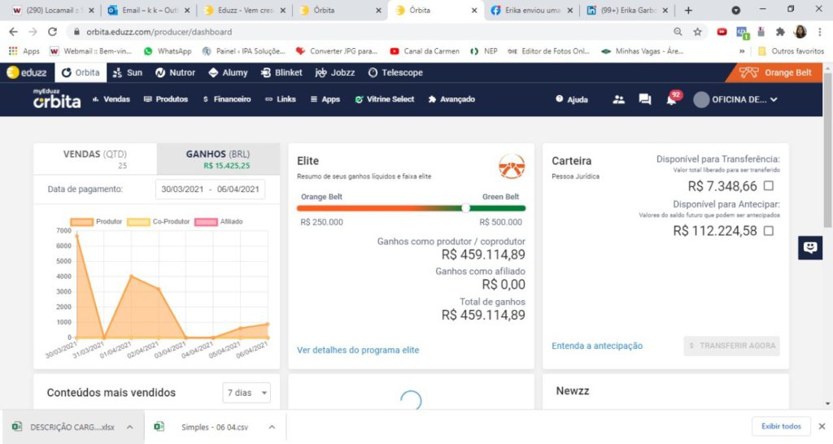Open the floating chat support widget
This screenshot has height=444, width=833.
coord(810,247)
